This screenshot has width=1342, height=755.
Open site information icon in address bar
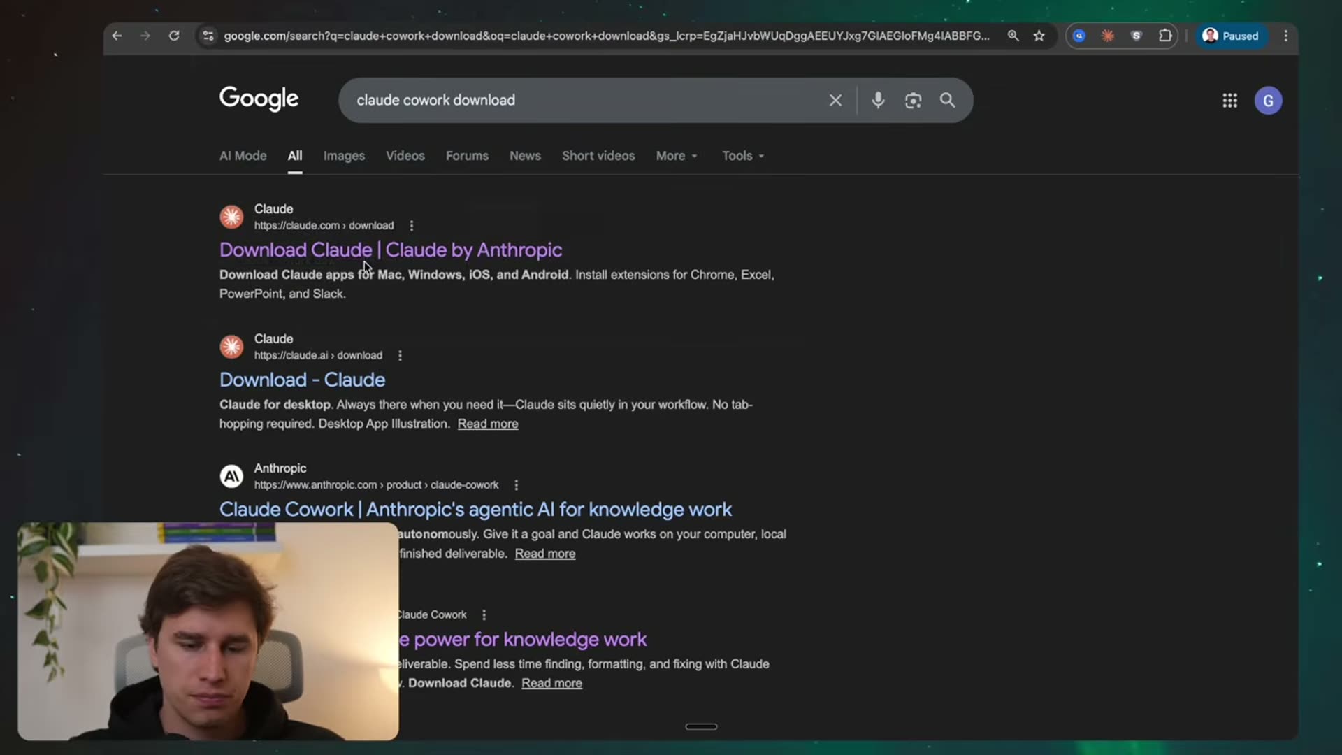[x=208, y=36]
